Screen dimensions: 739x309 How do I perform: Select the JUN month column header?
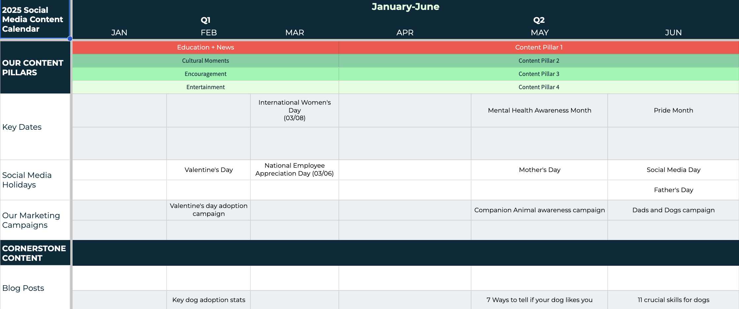pyautogui.click(x=673, y=33)
